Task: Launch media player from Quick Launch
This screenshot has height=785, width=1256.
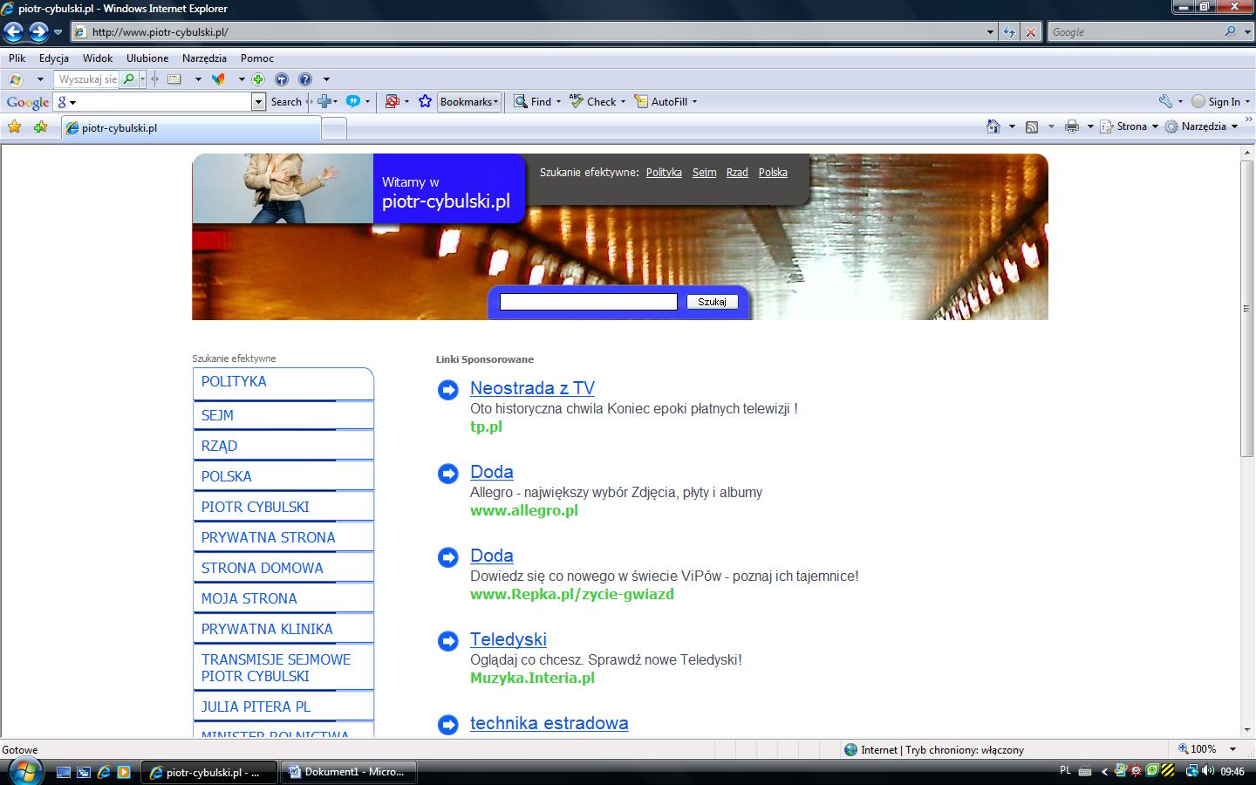Action: (x=124, y=772)
